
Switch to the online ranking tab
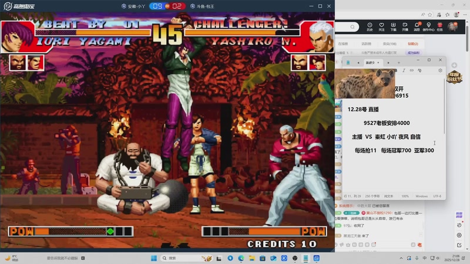pyautogui.click(x=343, y=43)
